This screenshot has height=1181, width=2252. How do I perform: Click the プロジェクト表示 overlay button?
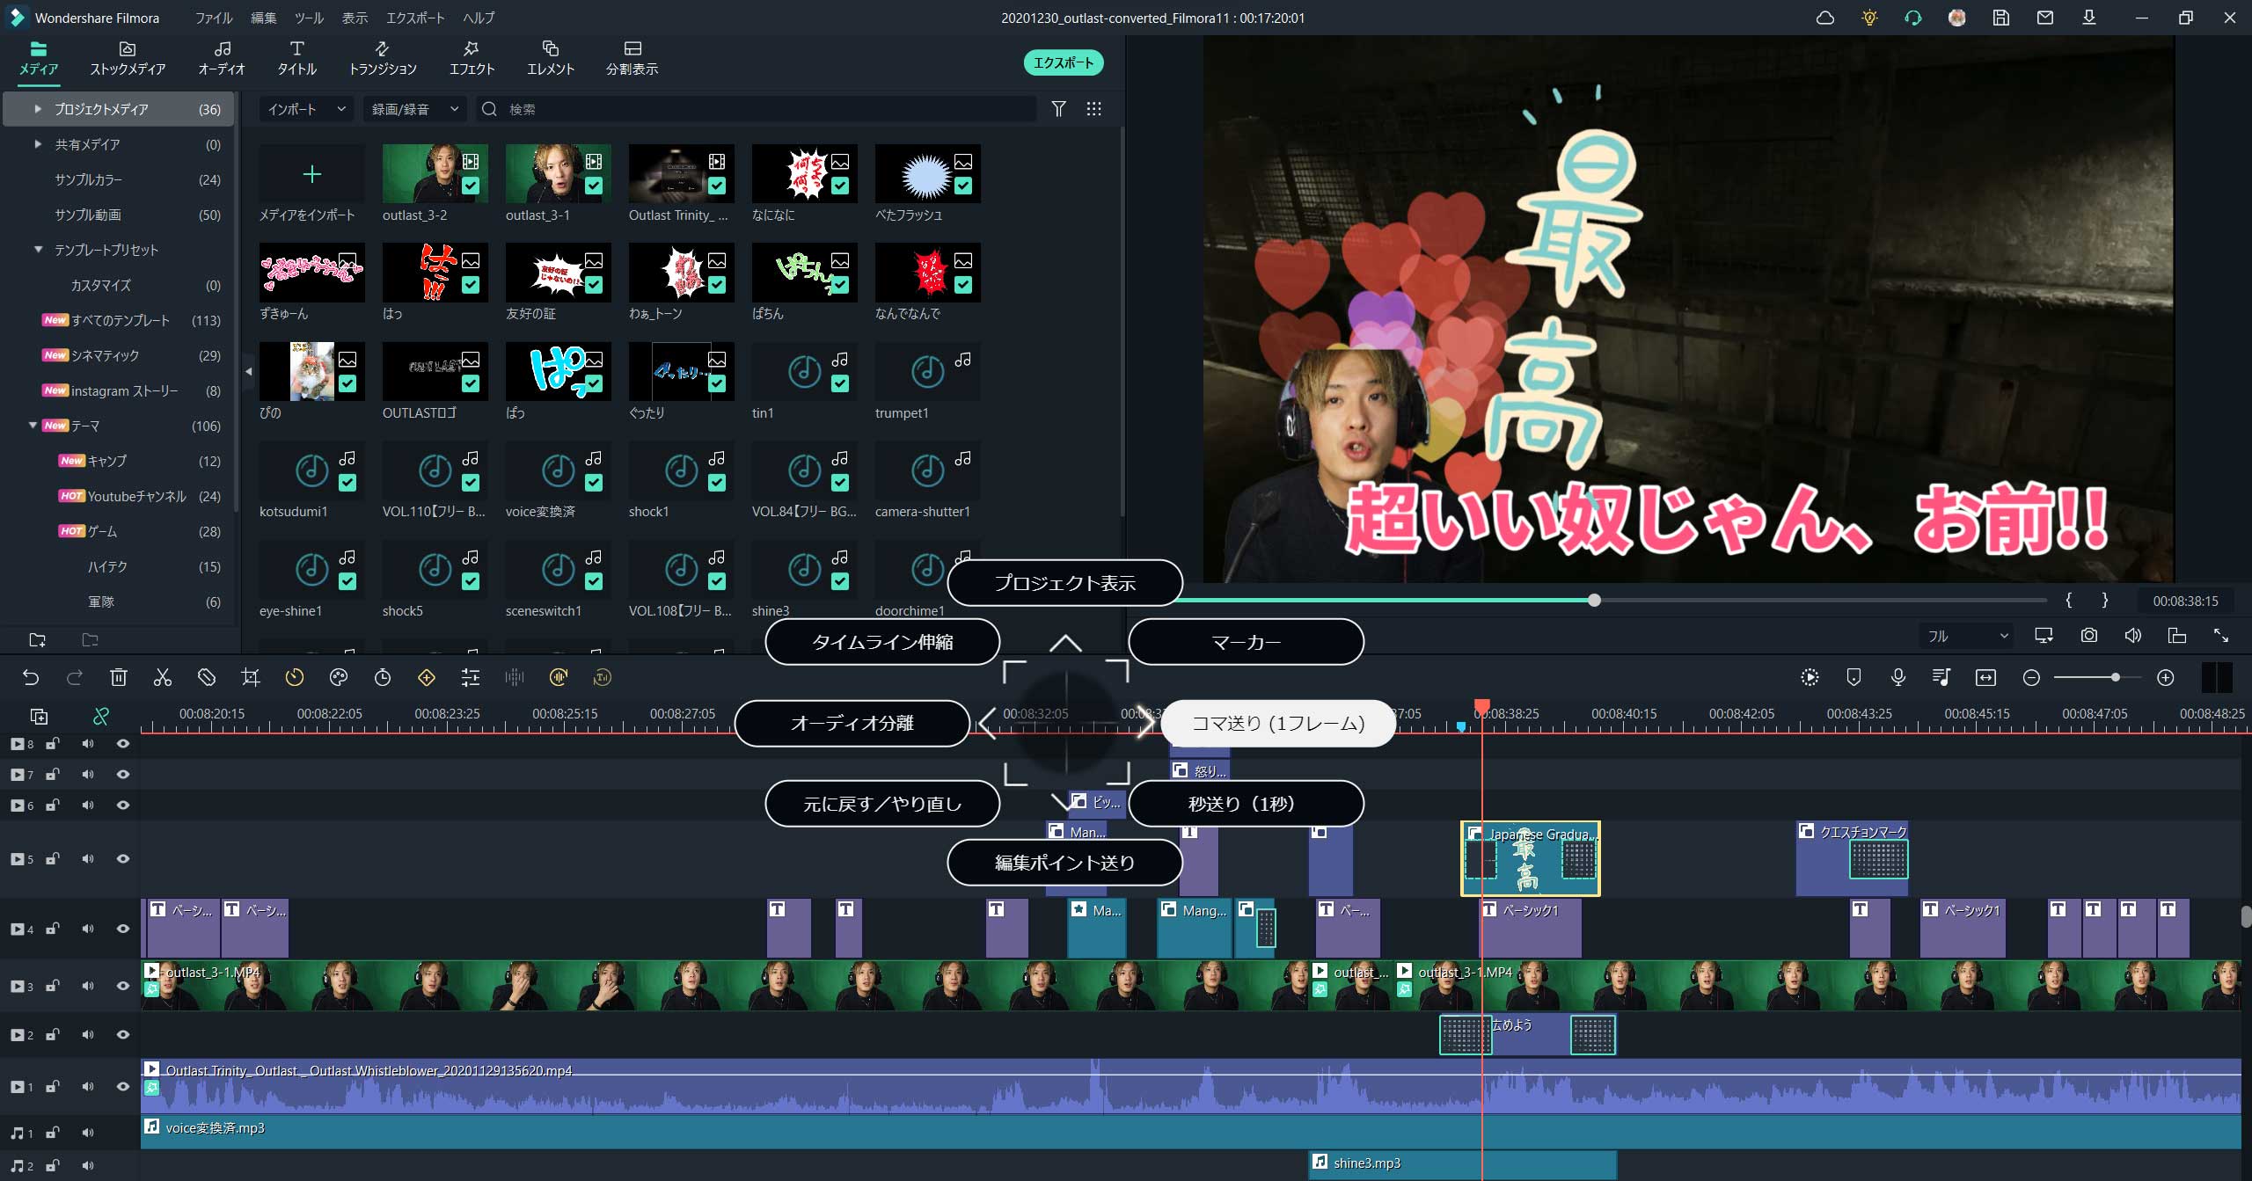point(1064,583)
